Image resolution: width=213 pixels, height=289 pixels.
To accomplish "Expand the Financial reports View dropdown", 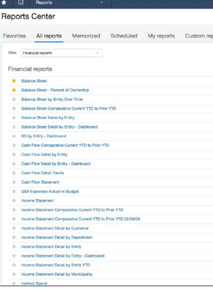I will (62, 53).
